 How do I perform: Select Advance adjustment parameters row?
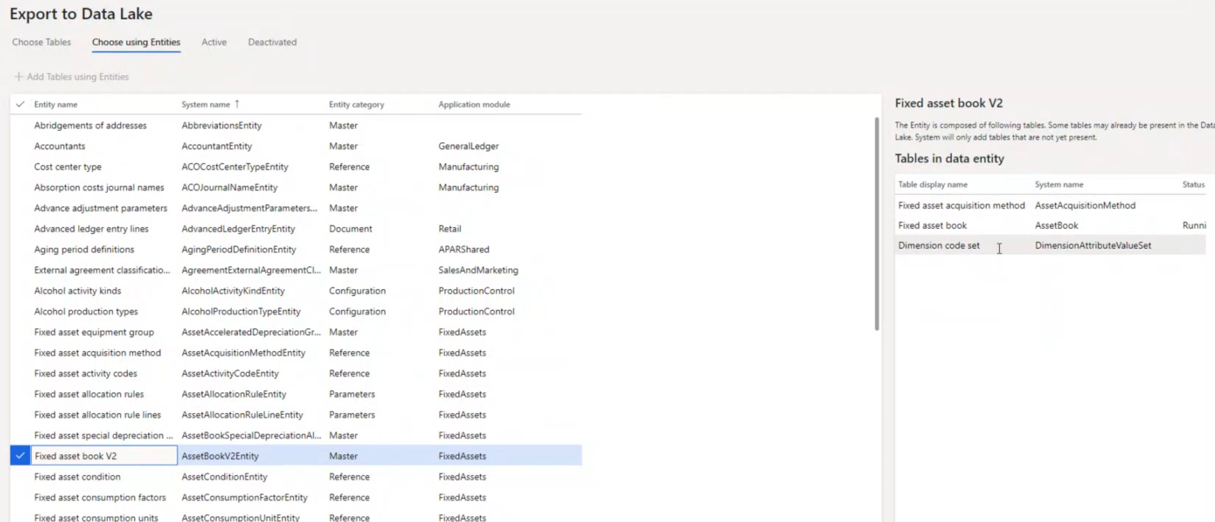pyautogui.click(x=296, y=208)
